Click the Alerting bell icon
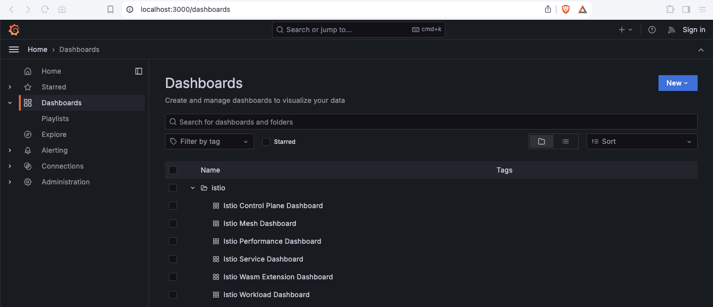Image resolution: width=713 pixels, height=307 pixels. pos(28,150)
